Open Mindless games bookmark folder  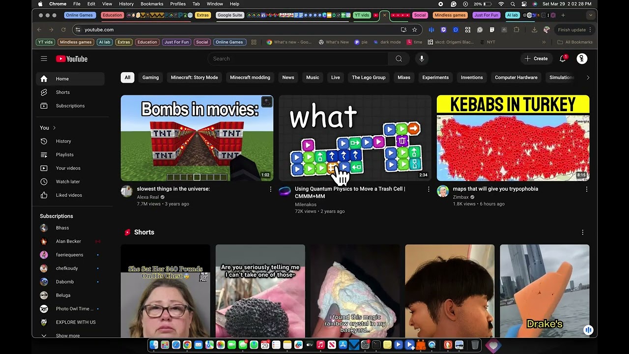[76, 42]
